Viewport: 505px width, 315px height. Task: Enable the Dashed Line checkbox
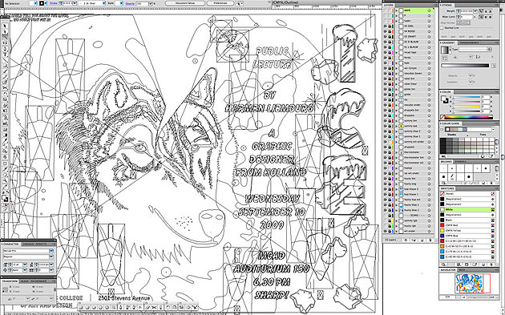(442, 28)
